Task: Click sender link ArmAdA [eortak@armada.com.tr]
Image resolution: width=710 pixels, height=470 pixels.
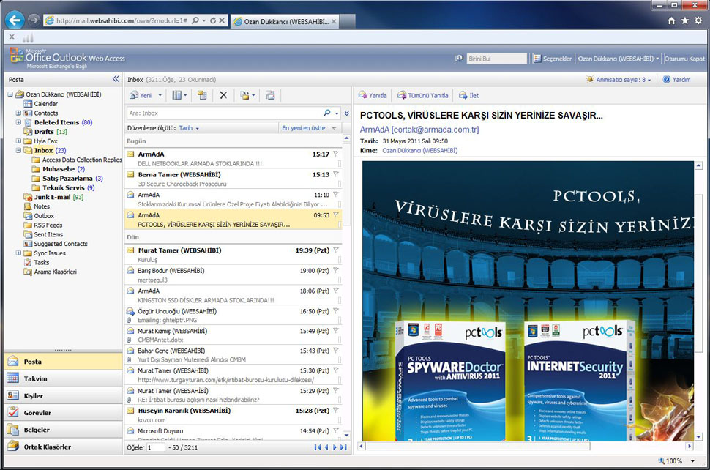Action: [x=419, y=130]
